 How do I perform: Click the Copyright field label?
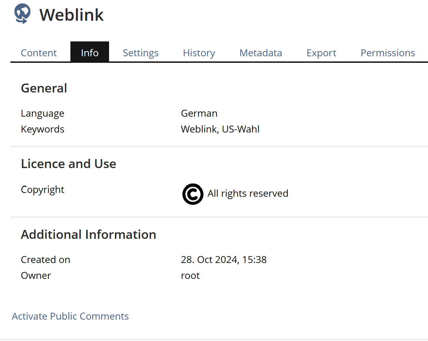(x=42, y=189)
